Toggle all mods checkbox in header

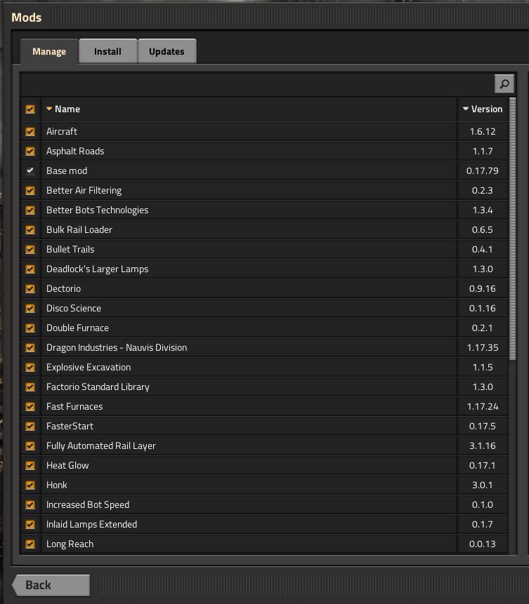coord(30,109)
